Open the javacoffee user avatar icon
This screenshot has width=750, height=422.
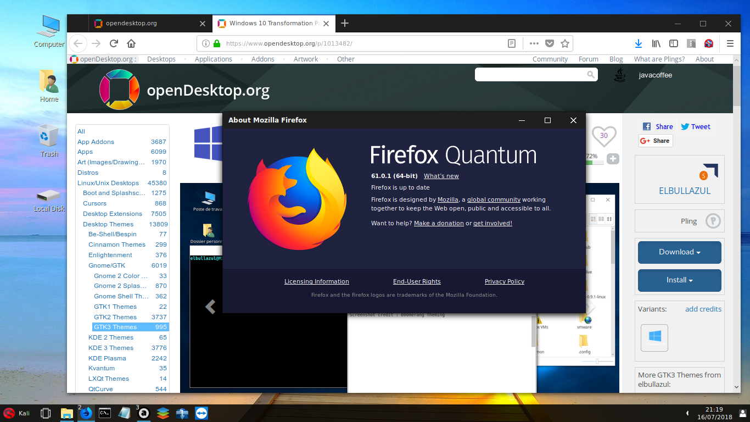tap(620, 75)
